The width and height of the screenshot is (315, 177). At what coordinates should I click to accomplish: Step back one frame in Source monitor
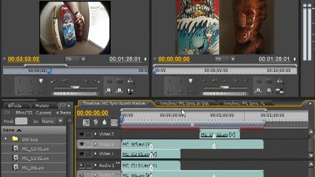(x=64, y=81)
